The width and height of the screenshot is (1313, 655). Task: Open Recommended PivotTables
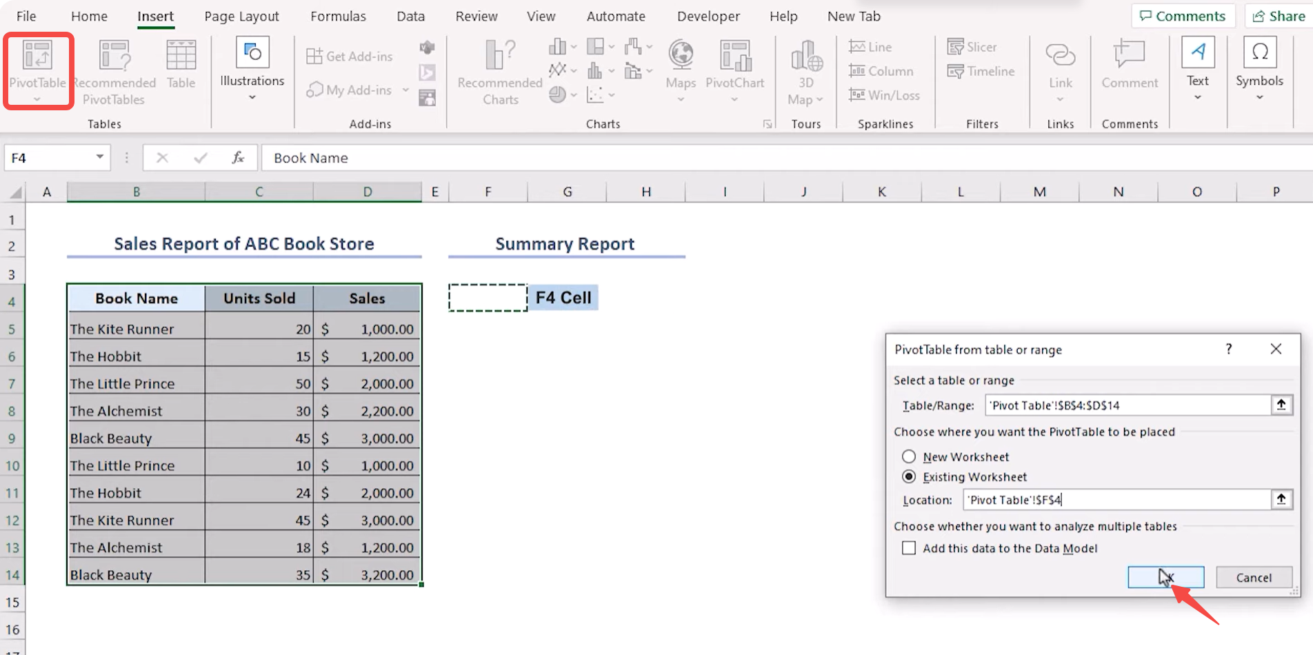click(114, 72)
